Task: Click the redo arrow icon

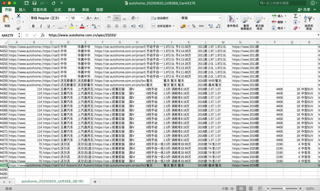Action: click(53, 3)
